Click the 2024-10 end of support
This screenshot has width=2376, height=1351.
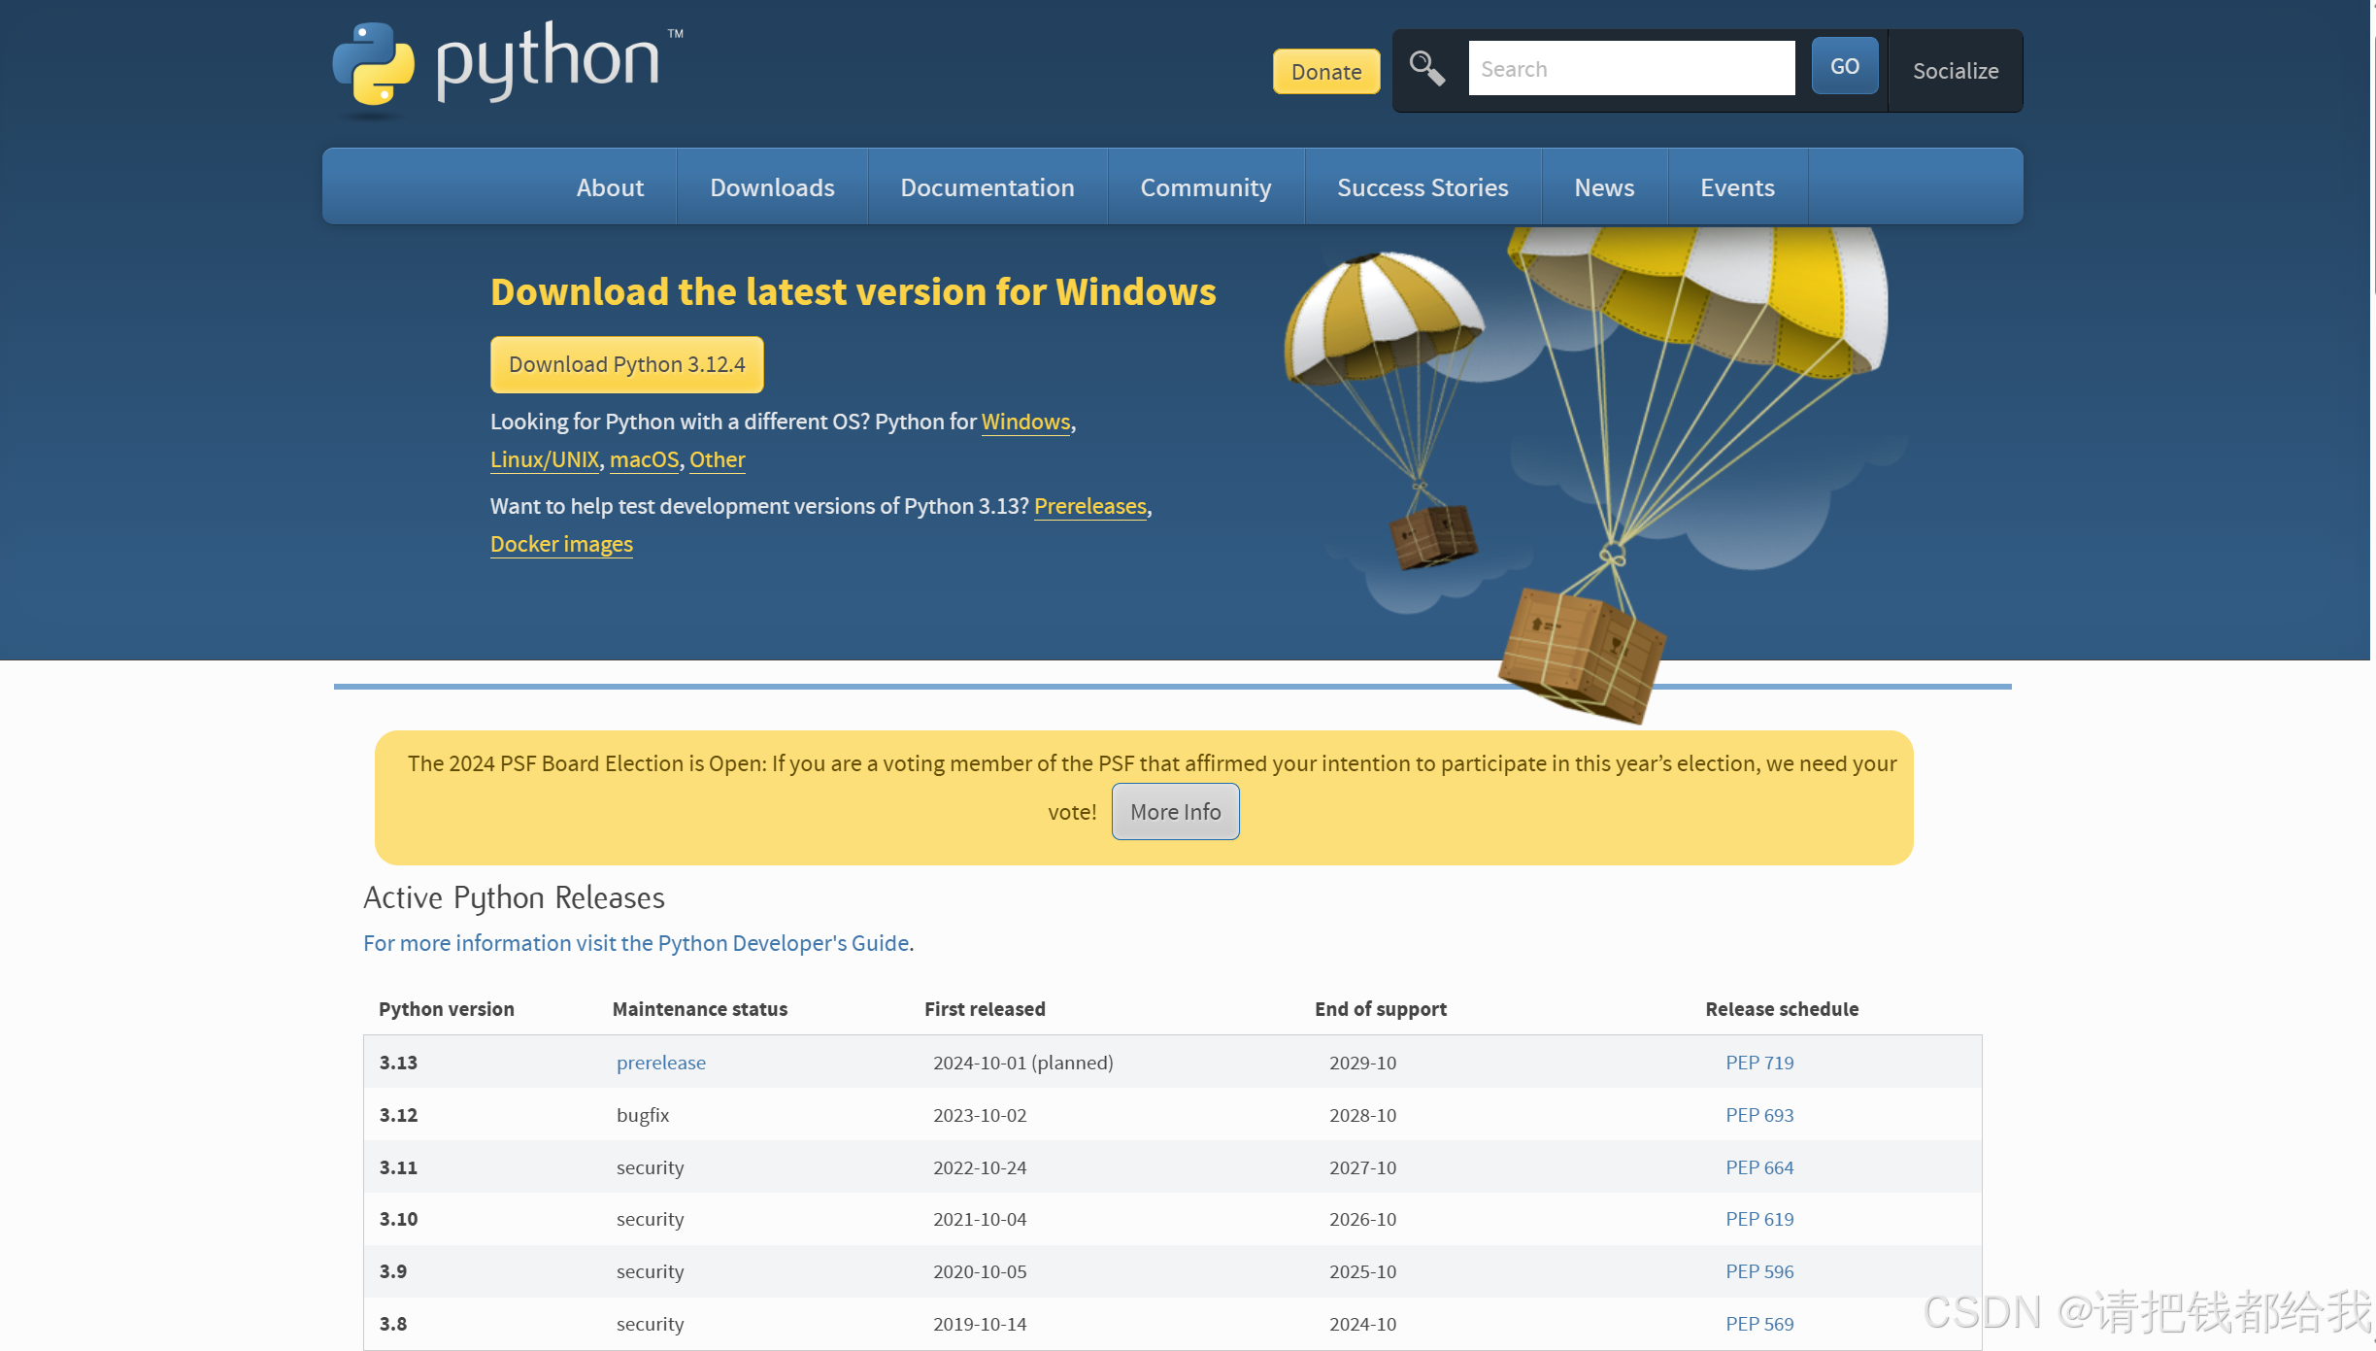pos(1362,1324)
